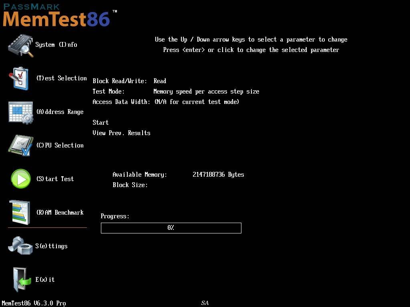410x307 pixels.
Task: Select the Access Data Width label
Action: pos(121,102)
